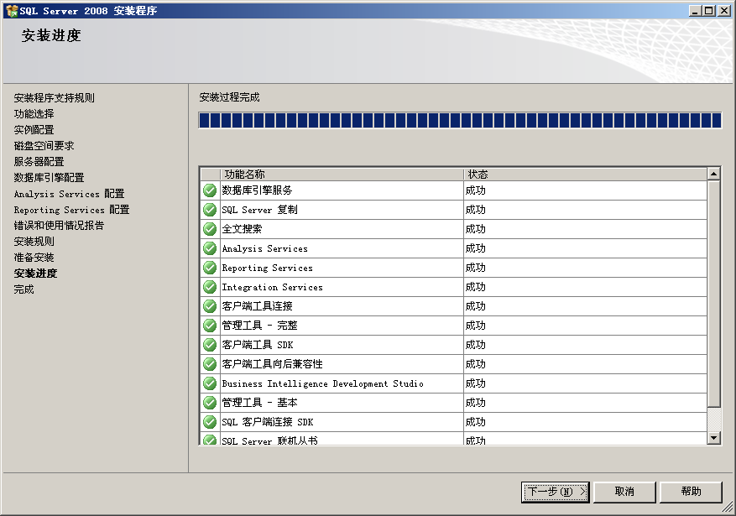The height and width of the screenshot is (516, 736).
Task: Click the Integration Services feature name
Action: tap(272, 287)
